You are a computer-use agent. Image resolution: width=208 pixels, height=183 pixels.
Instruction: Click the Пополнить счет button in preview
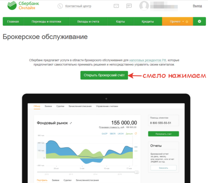[x=163, y=134]
